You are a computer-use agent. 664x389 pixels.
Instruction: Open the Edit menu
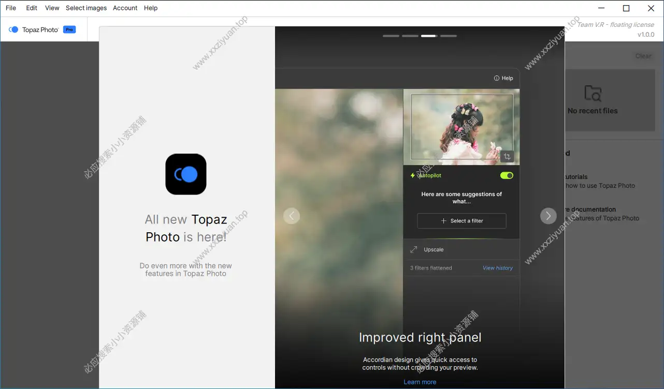tap(31, 8)
